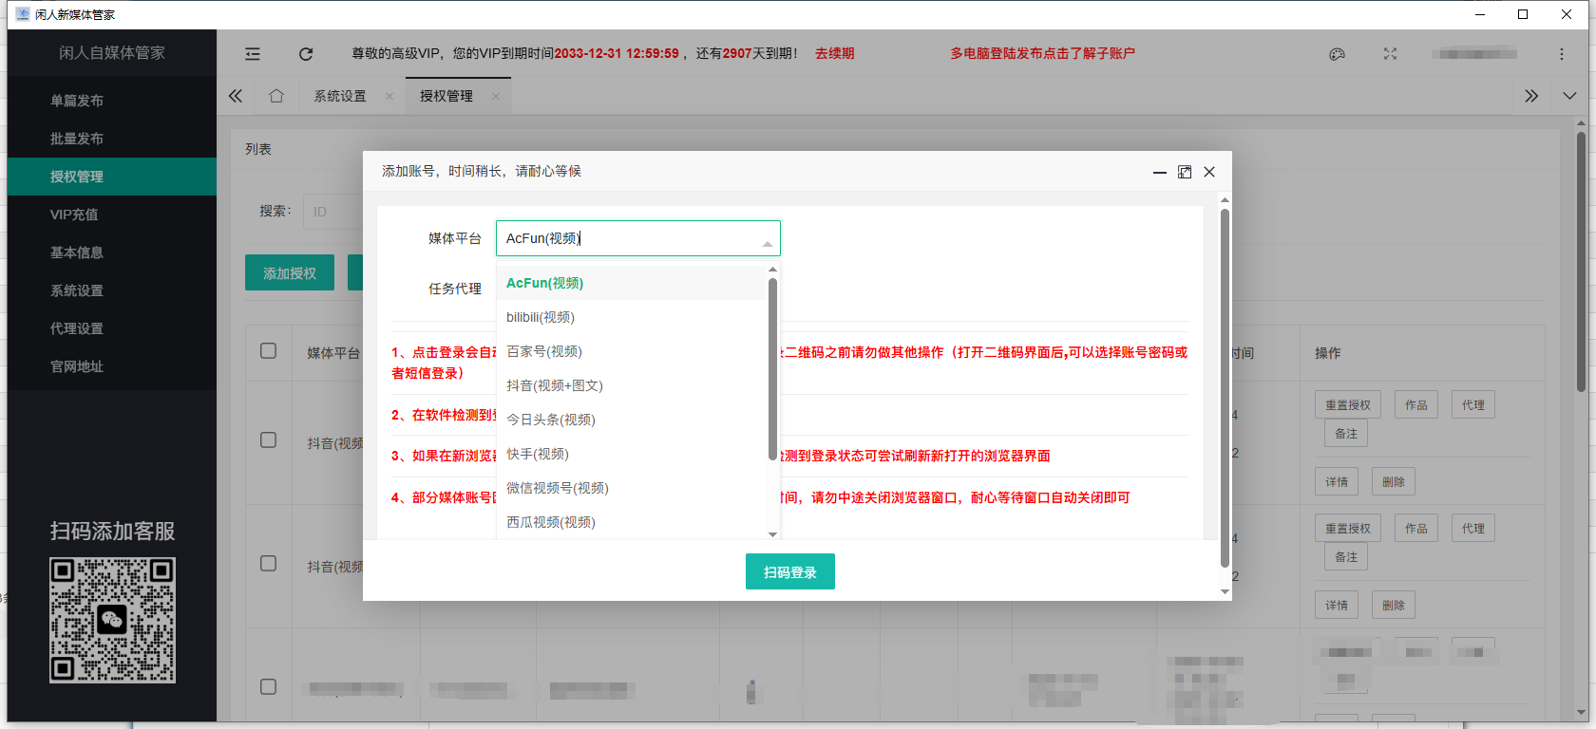1596x729 pixels.
Task: Maximize the 添加账号 dialog
Action: click(x=1185, y=172)
